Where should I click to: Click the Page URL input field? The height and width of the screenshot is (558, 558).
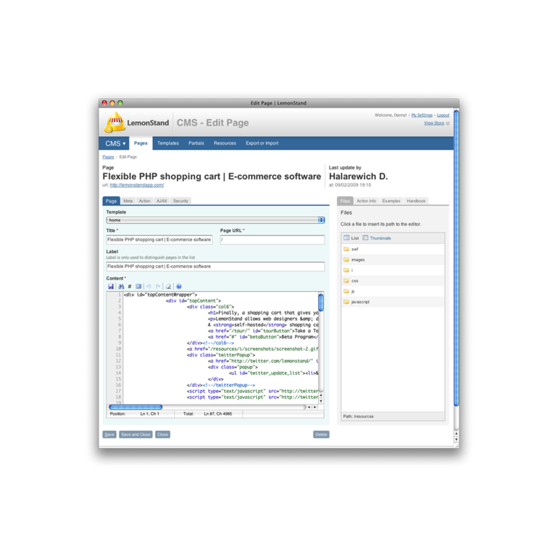pyautogui.click(x=272, y=240)
